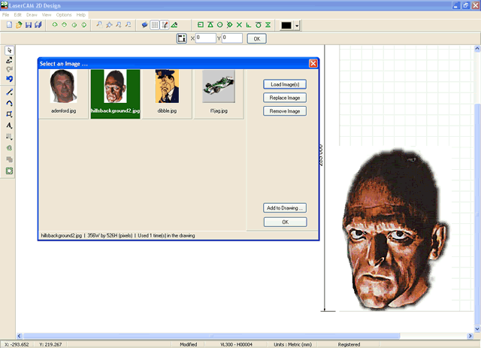Select the dibble.jpg thumbnail

pos(167,94)
